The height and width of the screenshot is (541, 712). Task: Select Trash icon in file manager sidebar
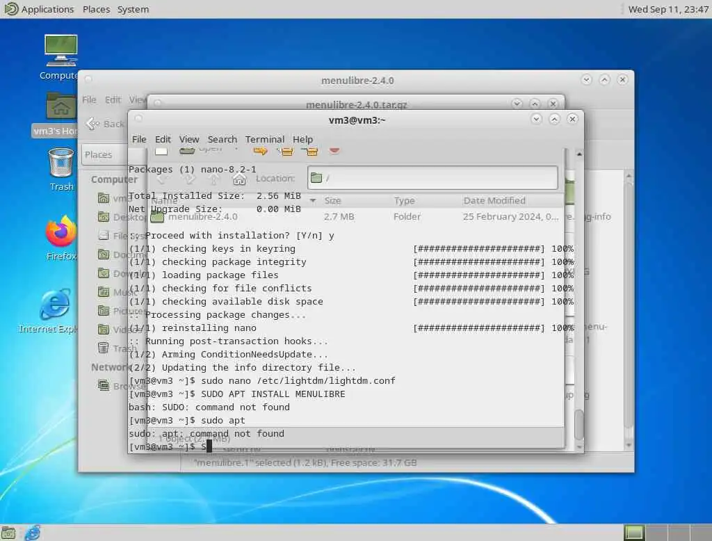click(x=104, y=348)
